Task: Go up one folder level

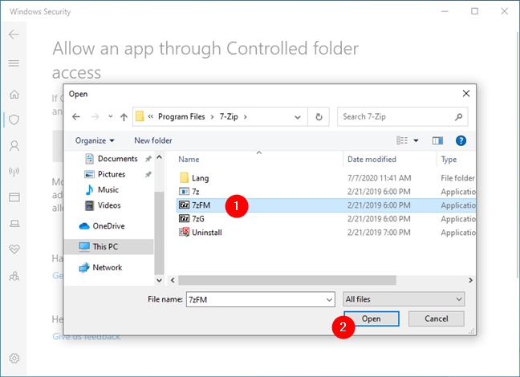Action: 124,117
